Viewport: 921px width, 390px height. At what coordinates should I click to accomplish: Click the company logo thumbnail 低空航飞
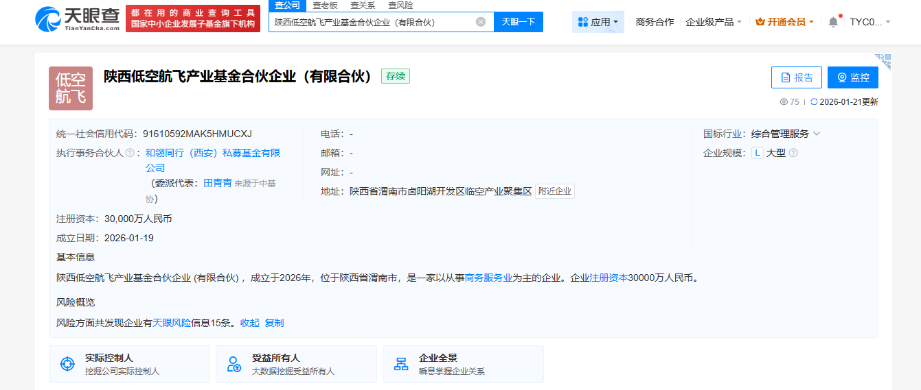click(x=71, y=88)
